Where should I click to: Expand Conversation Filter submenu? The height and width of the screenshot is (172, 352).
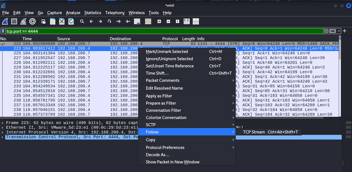[x=187, y=110]
